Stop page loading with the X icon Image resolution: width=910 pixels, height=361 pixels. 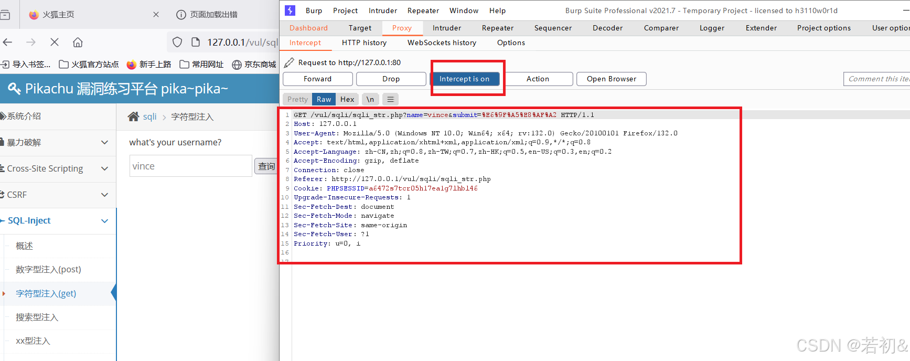pos(55,42)
